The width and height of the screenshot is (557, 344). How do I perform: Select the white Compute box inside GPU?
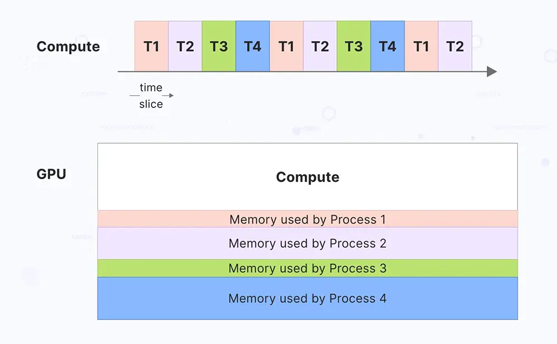307,177
